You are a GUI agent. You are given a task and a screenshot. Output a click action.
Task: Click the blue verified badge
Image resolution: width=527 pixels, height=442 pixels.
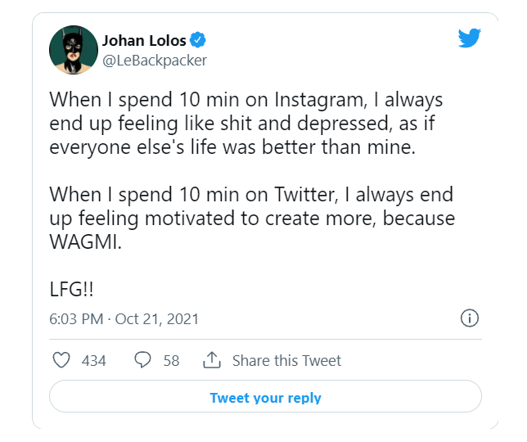pyautogui.click(x=198, y=40)
